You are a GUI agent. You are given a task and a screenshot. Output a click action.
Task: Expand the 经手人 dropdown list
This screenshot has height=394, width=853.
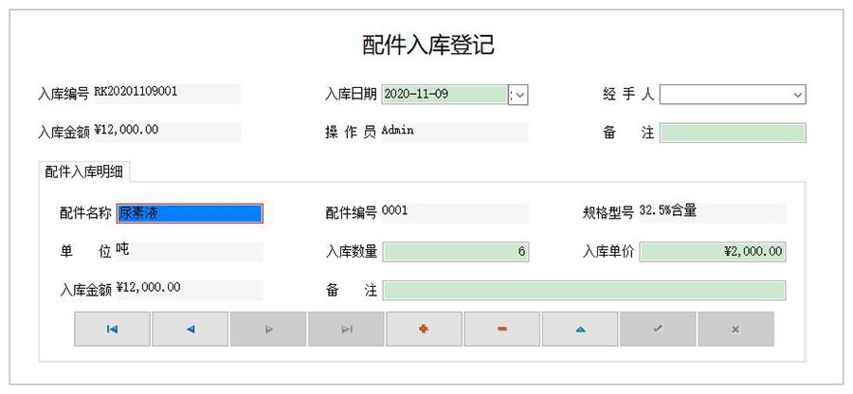pyautogui.click(x=797, y=95)
